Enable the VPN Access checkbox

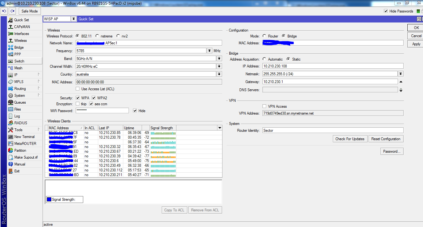click(264, 106)
